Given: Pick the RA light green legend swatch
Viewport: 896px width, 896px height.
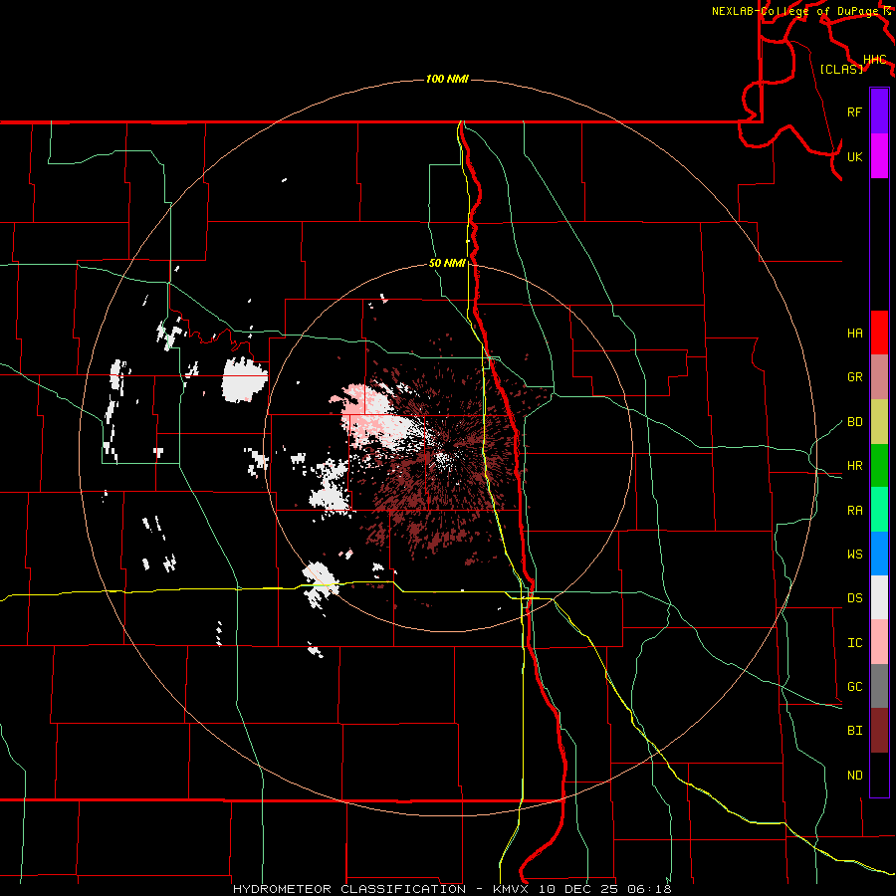Looking at the screenshot, I should pos(879,510).
